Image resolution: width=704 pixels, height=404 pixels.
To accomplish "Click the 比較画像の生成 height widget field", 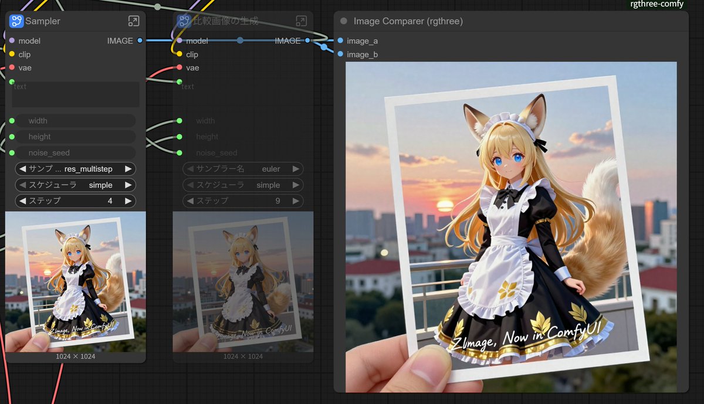I will pos(243,137).
